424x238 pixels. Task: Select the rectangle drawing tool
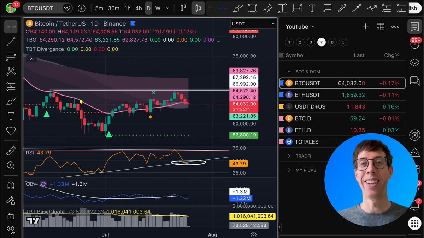[x=252, y=8]
